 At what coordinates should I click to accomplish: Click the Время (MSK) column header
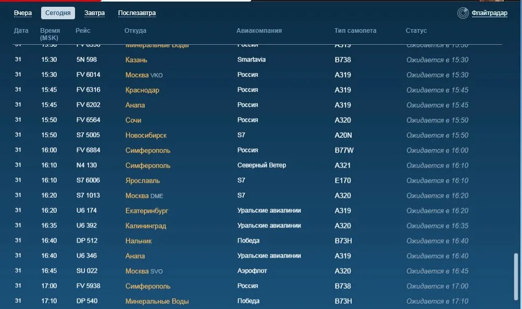(50, 34)
